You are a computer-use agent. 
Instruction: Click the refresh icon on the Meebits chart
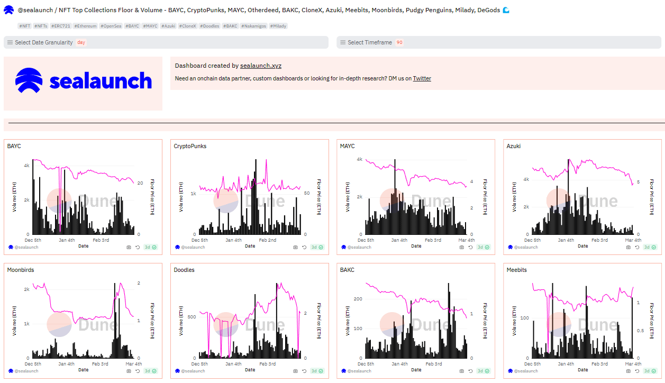(x=636, y=371)
